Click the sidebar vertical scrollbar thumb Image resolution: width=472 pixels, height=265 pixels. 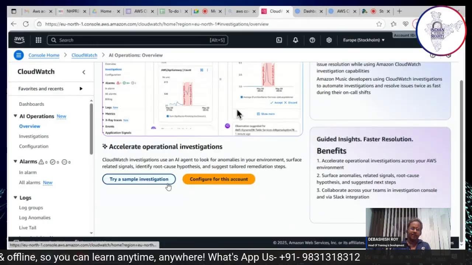(x=91, y=129)
